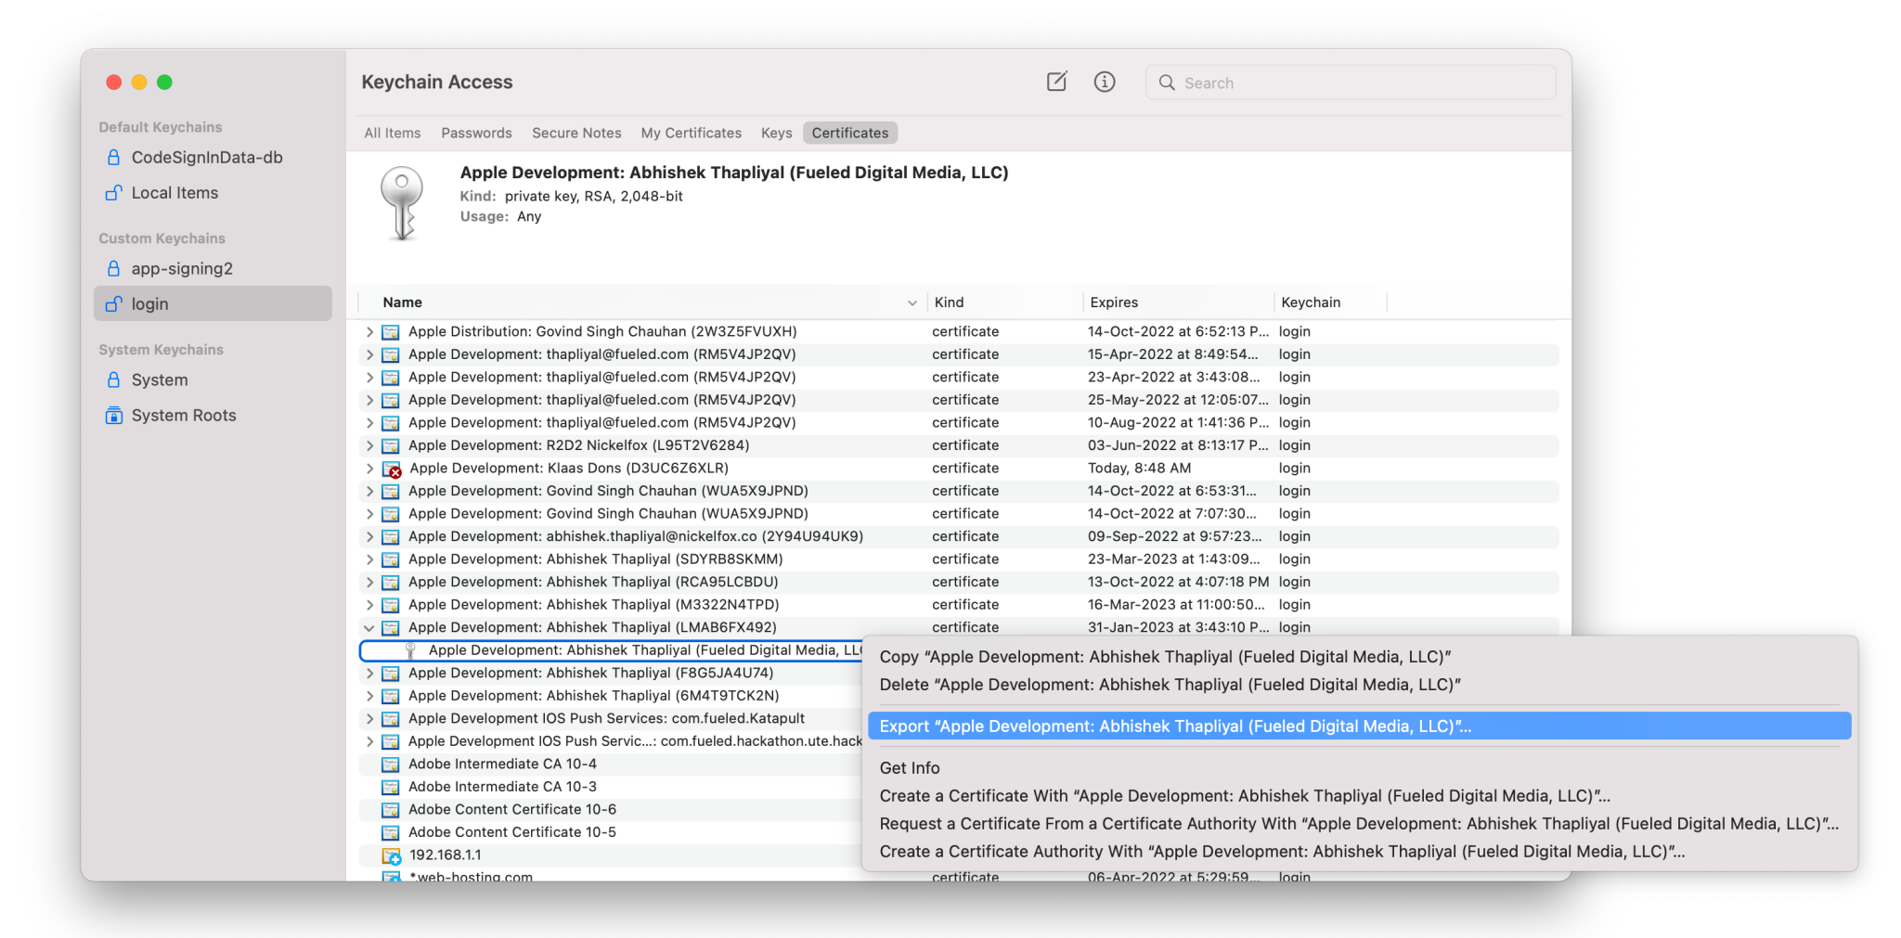Expand Abhishek Thapliyal (RCA95LCBDU) certificate

369,582
